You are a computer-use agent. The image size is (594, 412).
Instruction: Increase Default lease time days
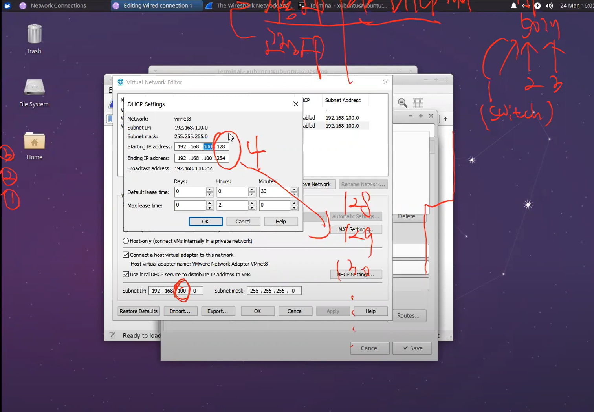[209, 189]
